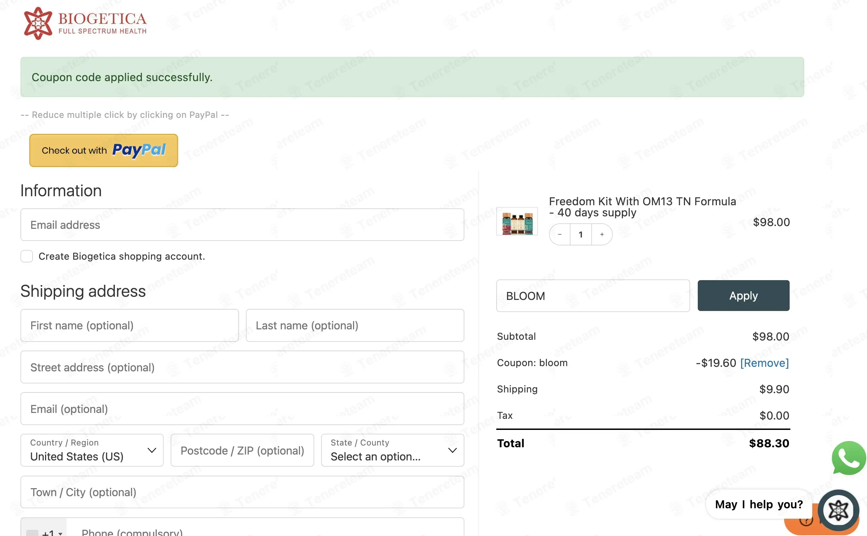Open the WhatsApp chat icon
867x536 pixels.
pyautogui.click(x=849, y=458)
